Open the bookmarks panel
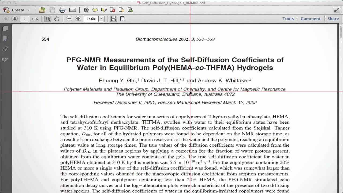Image resolution: width=343 pixels, height=193 pixels. tap(5, 39)
